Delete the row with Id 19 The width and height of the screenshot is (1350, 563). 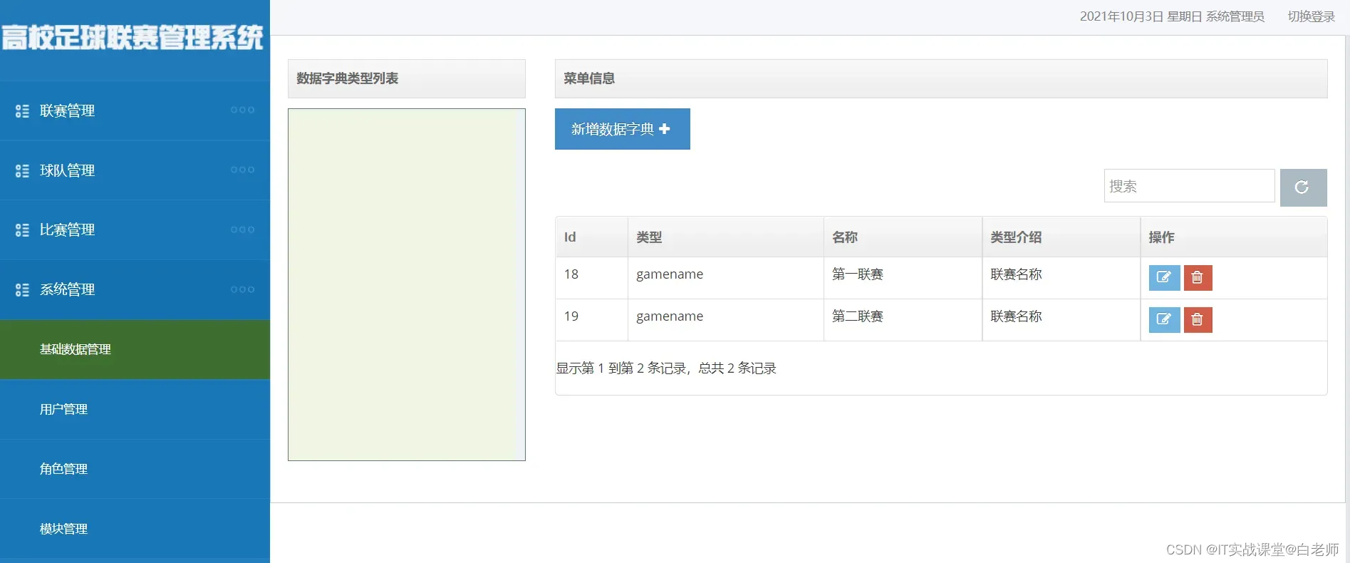tap(1198, 319)
